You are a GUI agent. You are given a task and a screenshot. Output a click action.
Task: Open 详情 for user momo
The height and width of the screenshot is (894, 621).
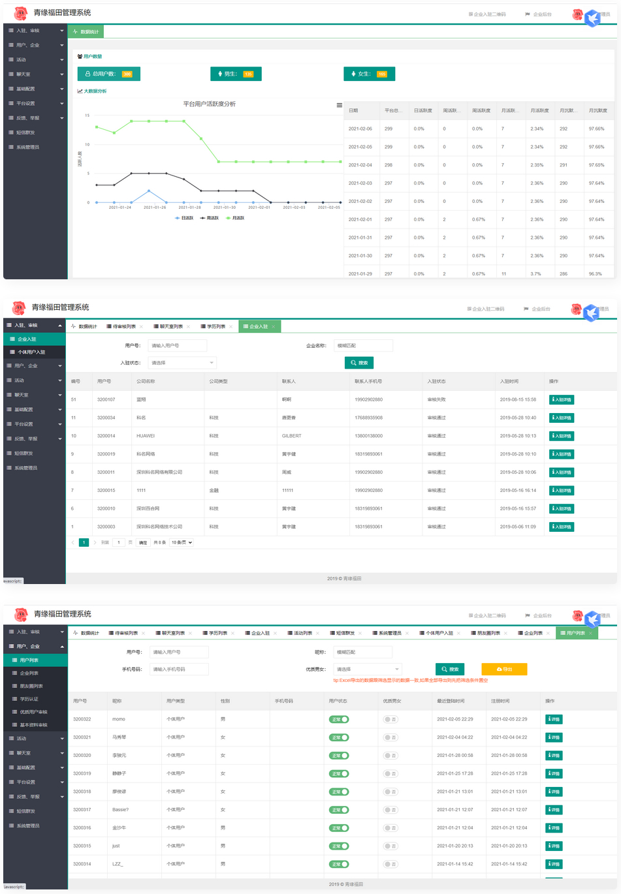[x=554, y=719]
